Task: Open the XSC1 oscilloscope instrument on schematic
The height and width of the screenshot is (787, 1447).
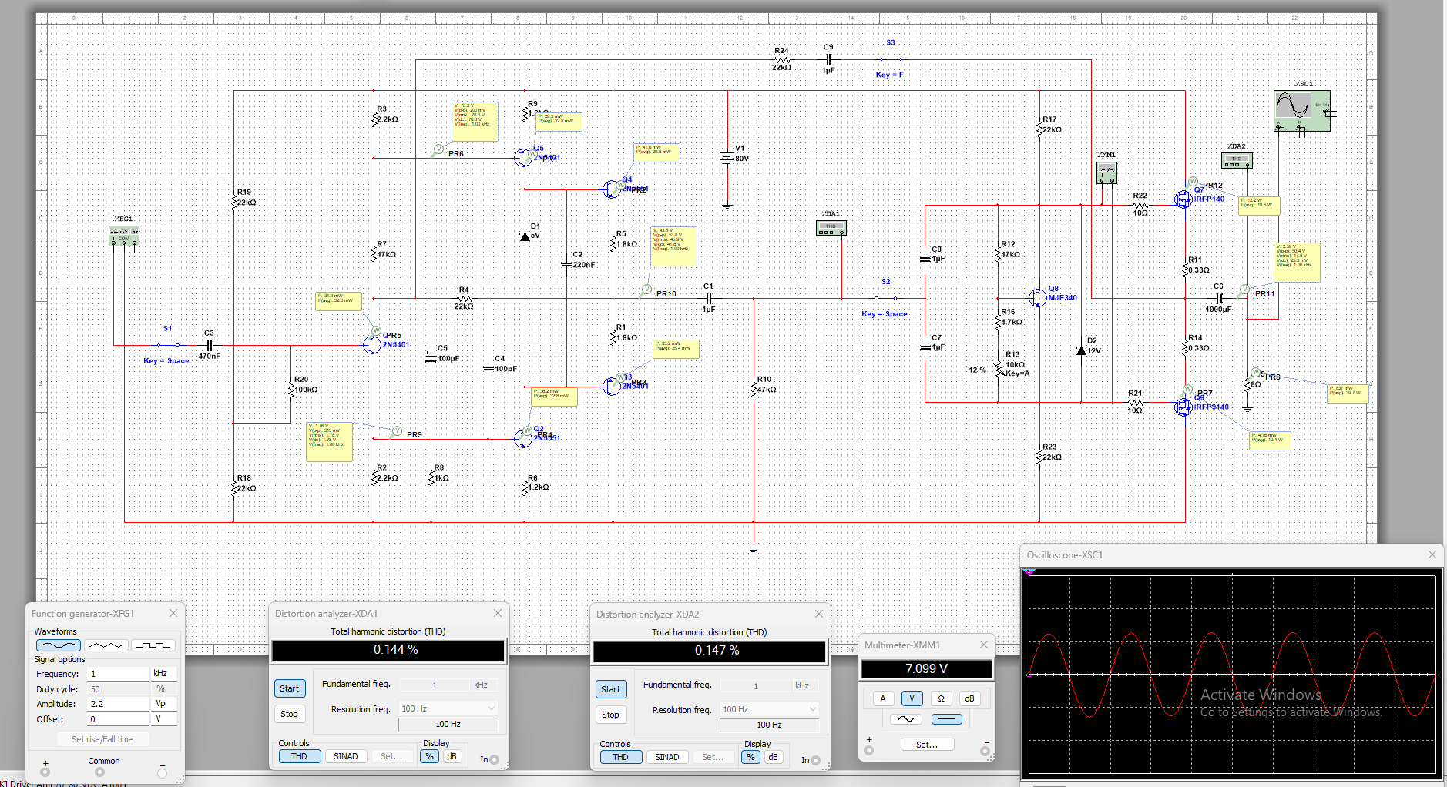Action: click(1302, 110)
